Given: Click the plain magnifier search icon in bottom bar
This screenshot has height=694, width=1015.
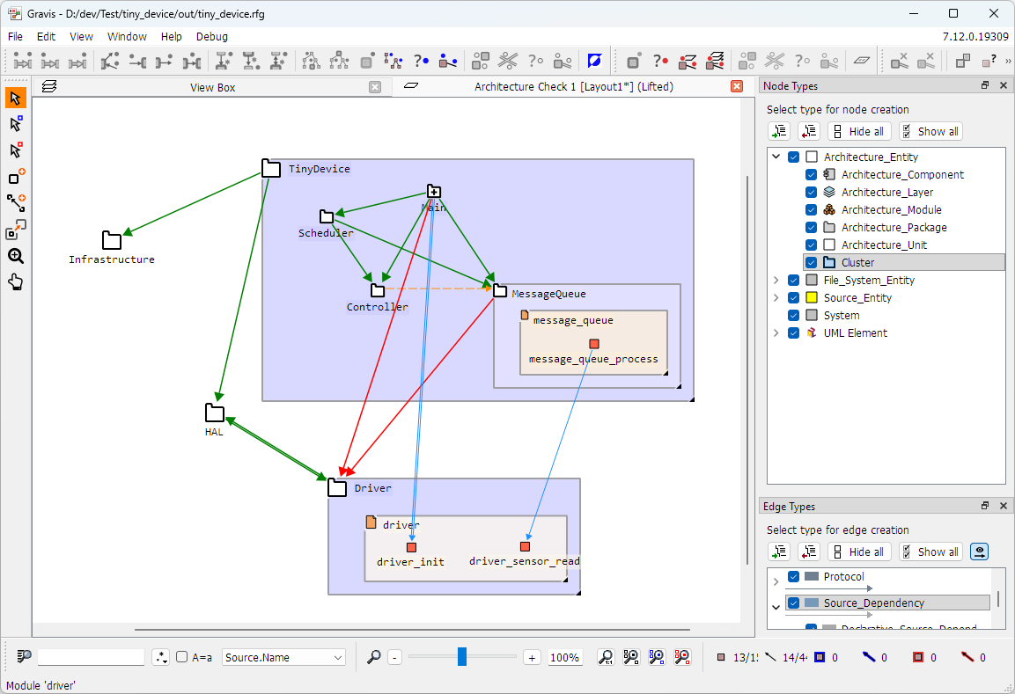Looking at the screenshot, I should [x=373, y=657].
